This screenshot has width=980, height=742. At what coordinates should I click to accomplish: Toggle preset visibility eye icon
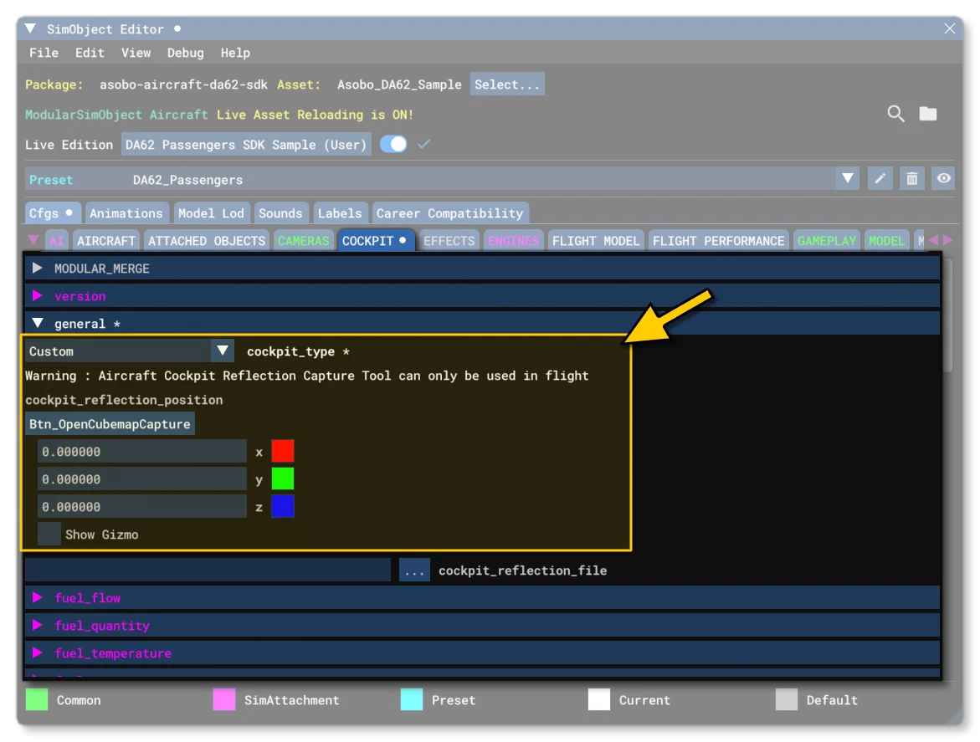click(943, 179)
